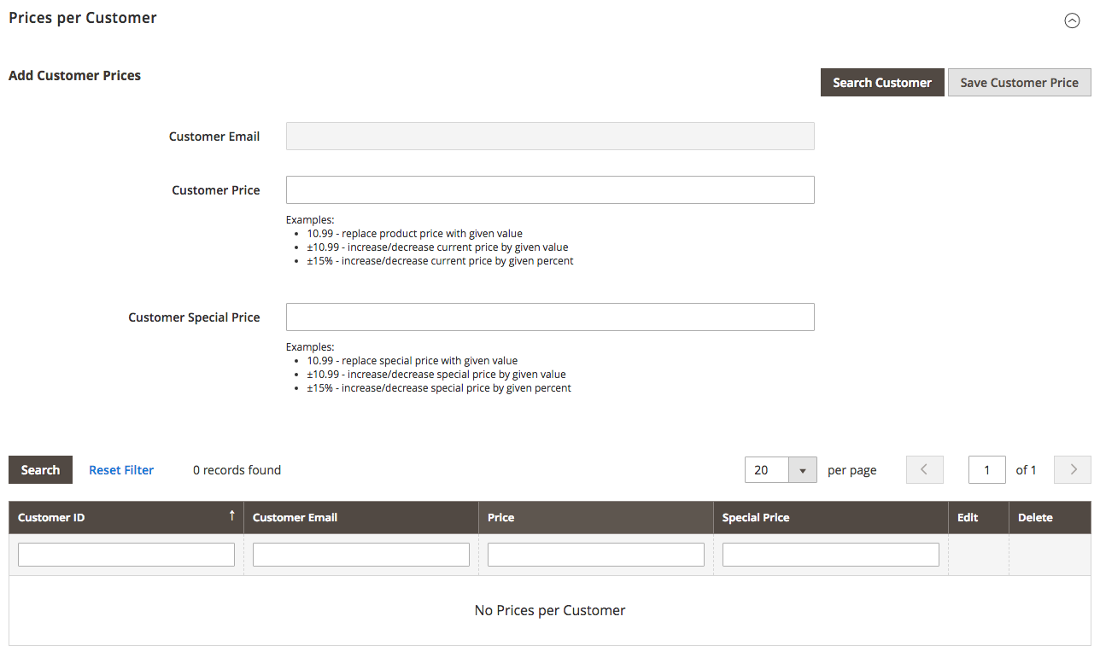Go to next page arrow
Viewport: 1100px width, 663px height.
(x=1073, y=470)
